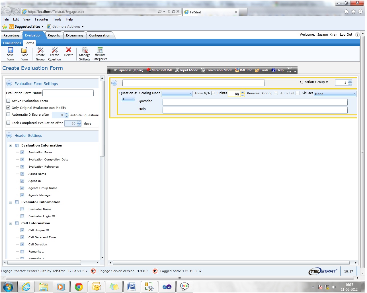Enable the Active Evaluation Form checkbox
This screenshot has width=367, height=293.
[x=8, y=101]
